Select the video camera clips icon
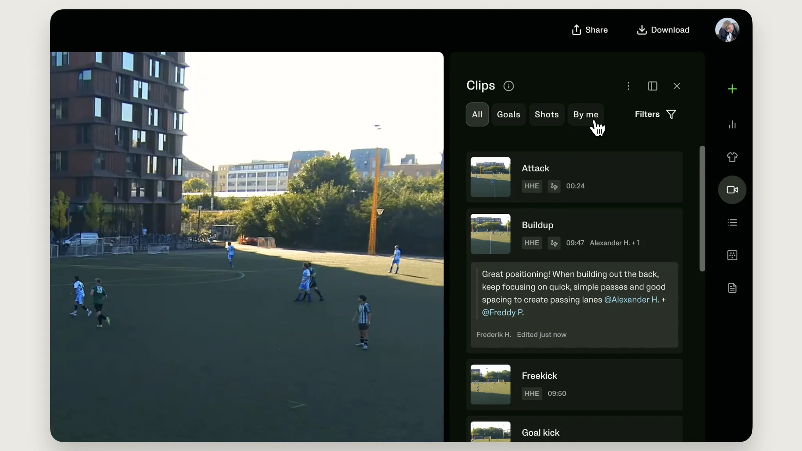802x451 pixels. [x=732, y=190]
